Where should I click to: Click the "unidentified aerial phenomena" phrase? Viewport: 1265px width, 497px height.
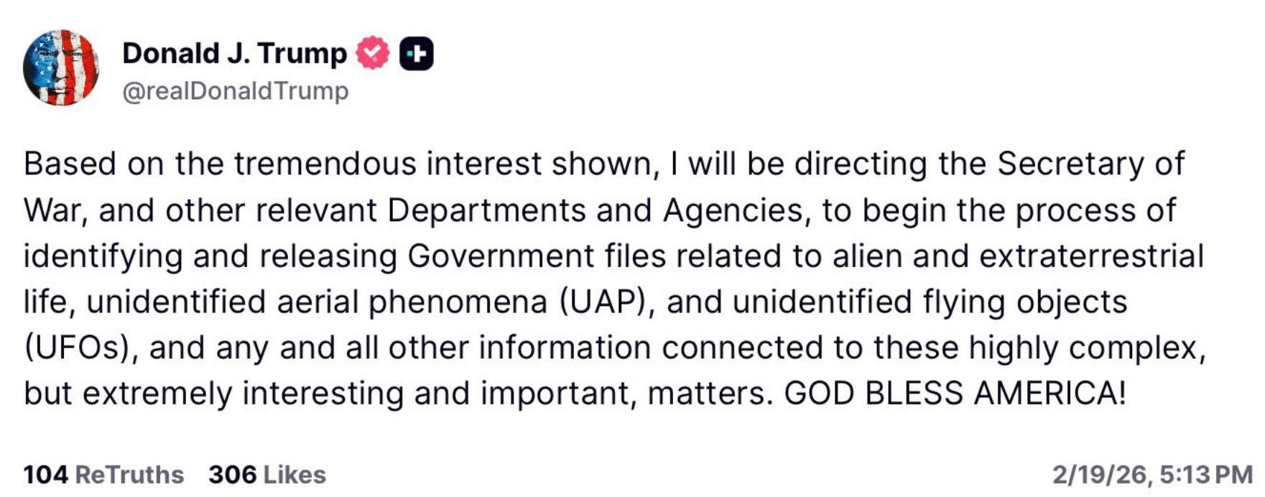(317, 302)
